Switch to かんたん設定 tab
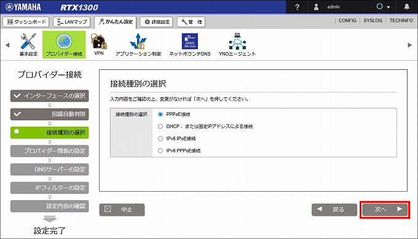This screenshot has width=418, height=239. point(116,22)
